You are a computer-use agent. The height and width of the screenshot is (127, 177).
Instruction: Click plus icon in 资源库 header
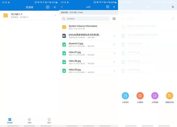tap(55, 7)
